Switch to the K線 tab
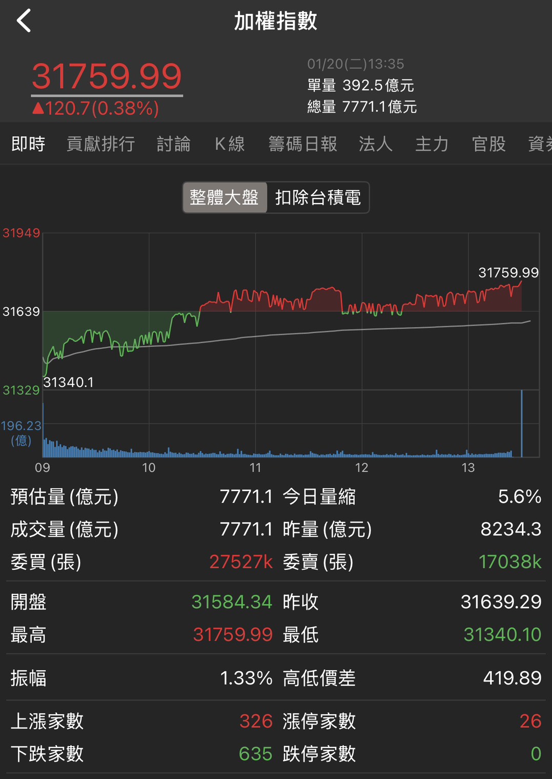The width and height of the screenshot is (552, 779). pos(230,144)
